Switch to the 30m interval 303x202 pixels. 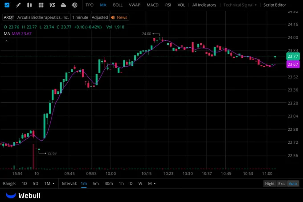pos(109,183)
